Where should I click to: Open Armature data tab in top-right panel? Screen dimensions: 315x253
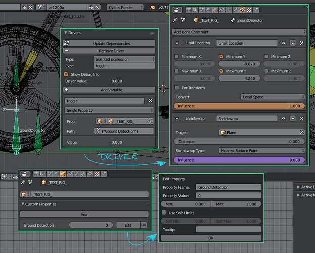tap(229, 10)
